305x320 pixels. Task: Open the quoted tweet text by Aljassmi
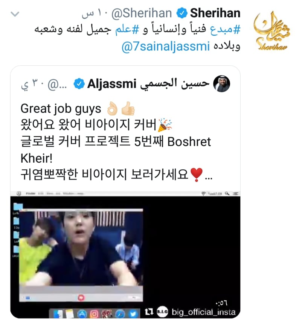[117, 141]
